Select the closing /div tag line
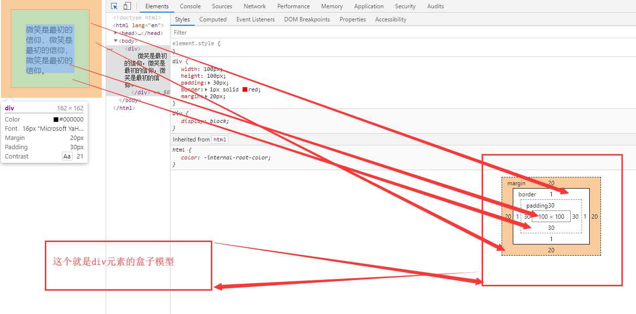Viewport: 636px width, 314px height. tap(140, 92)
